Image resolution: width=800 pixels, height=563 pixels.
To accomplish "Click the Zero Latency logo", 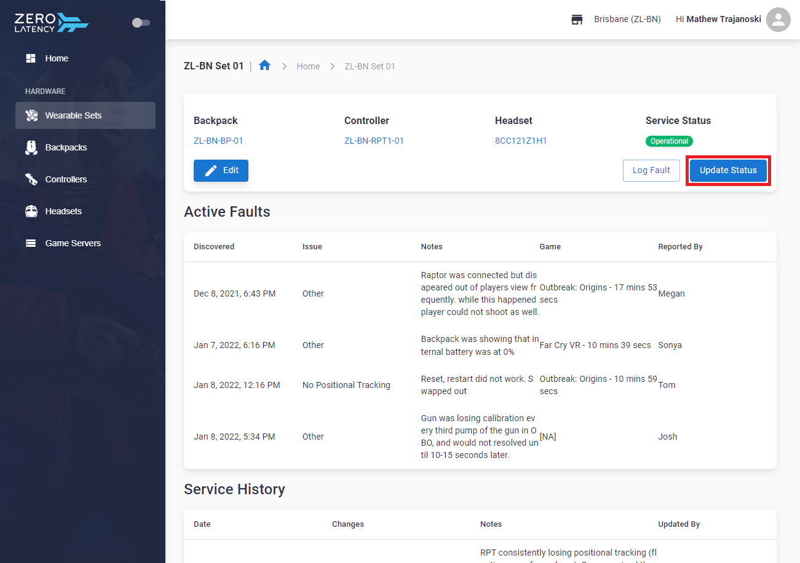I will (52, 23).
